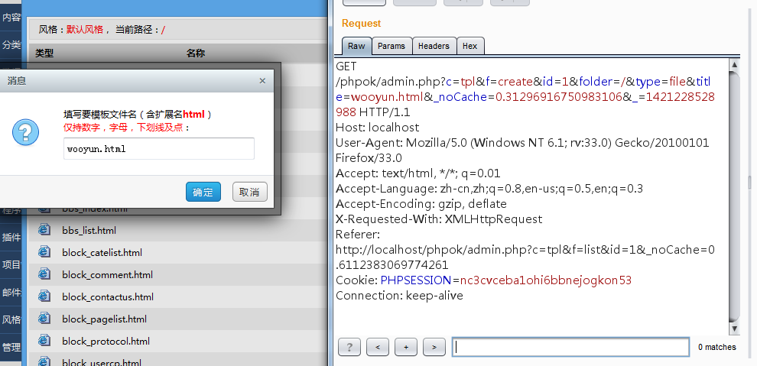
Task: Click the file icon beside bbs_list.html
Action: point(44,230)
